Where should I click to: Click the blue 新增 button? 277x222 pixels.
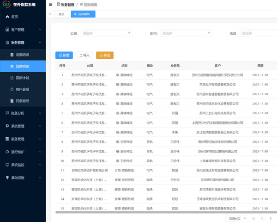click(64, 55)
